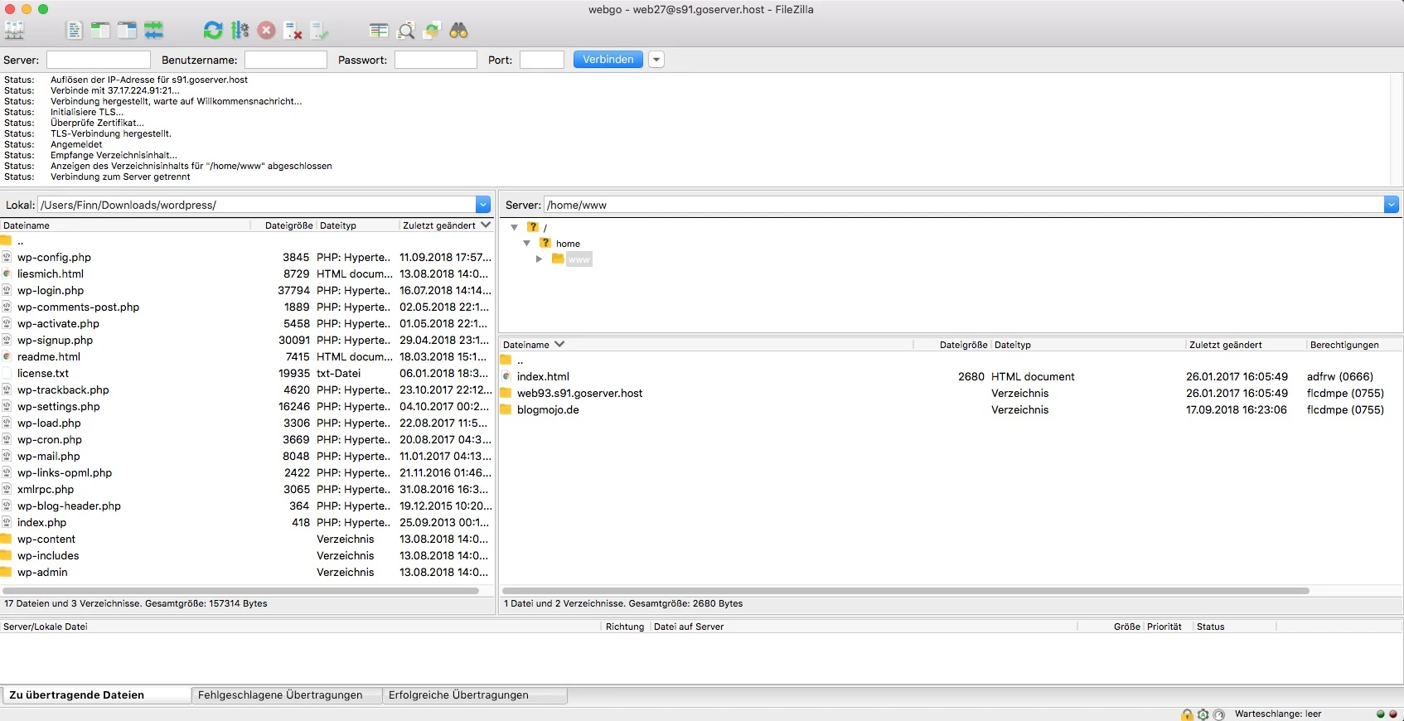Disconnect from the current server icon
Viewport: 1404px width, 721px height.
(293, 31)
